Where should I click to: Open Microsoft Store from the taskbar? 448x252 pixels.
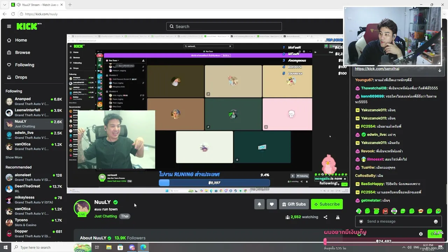[120, 247]
